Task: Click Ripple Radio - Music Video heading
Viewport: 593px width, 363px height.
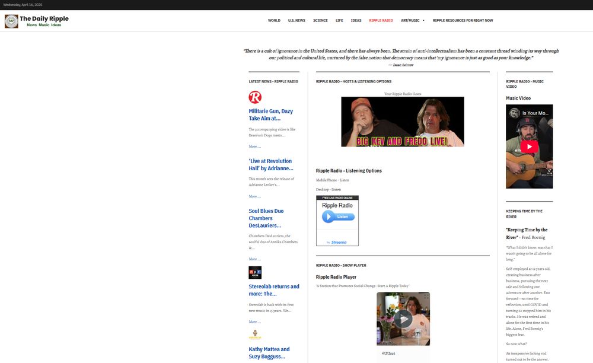Action: pyautogui.click(x=525, y=84)
